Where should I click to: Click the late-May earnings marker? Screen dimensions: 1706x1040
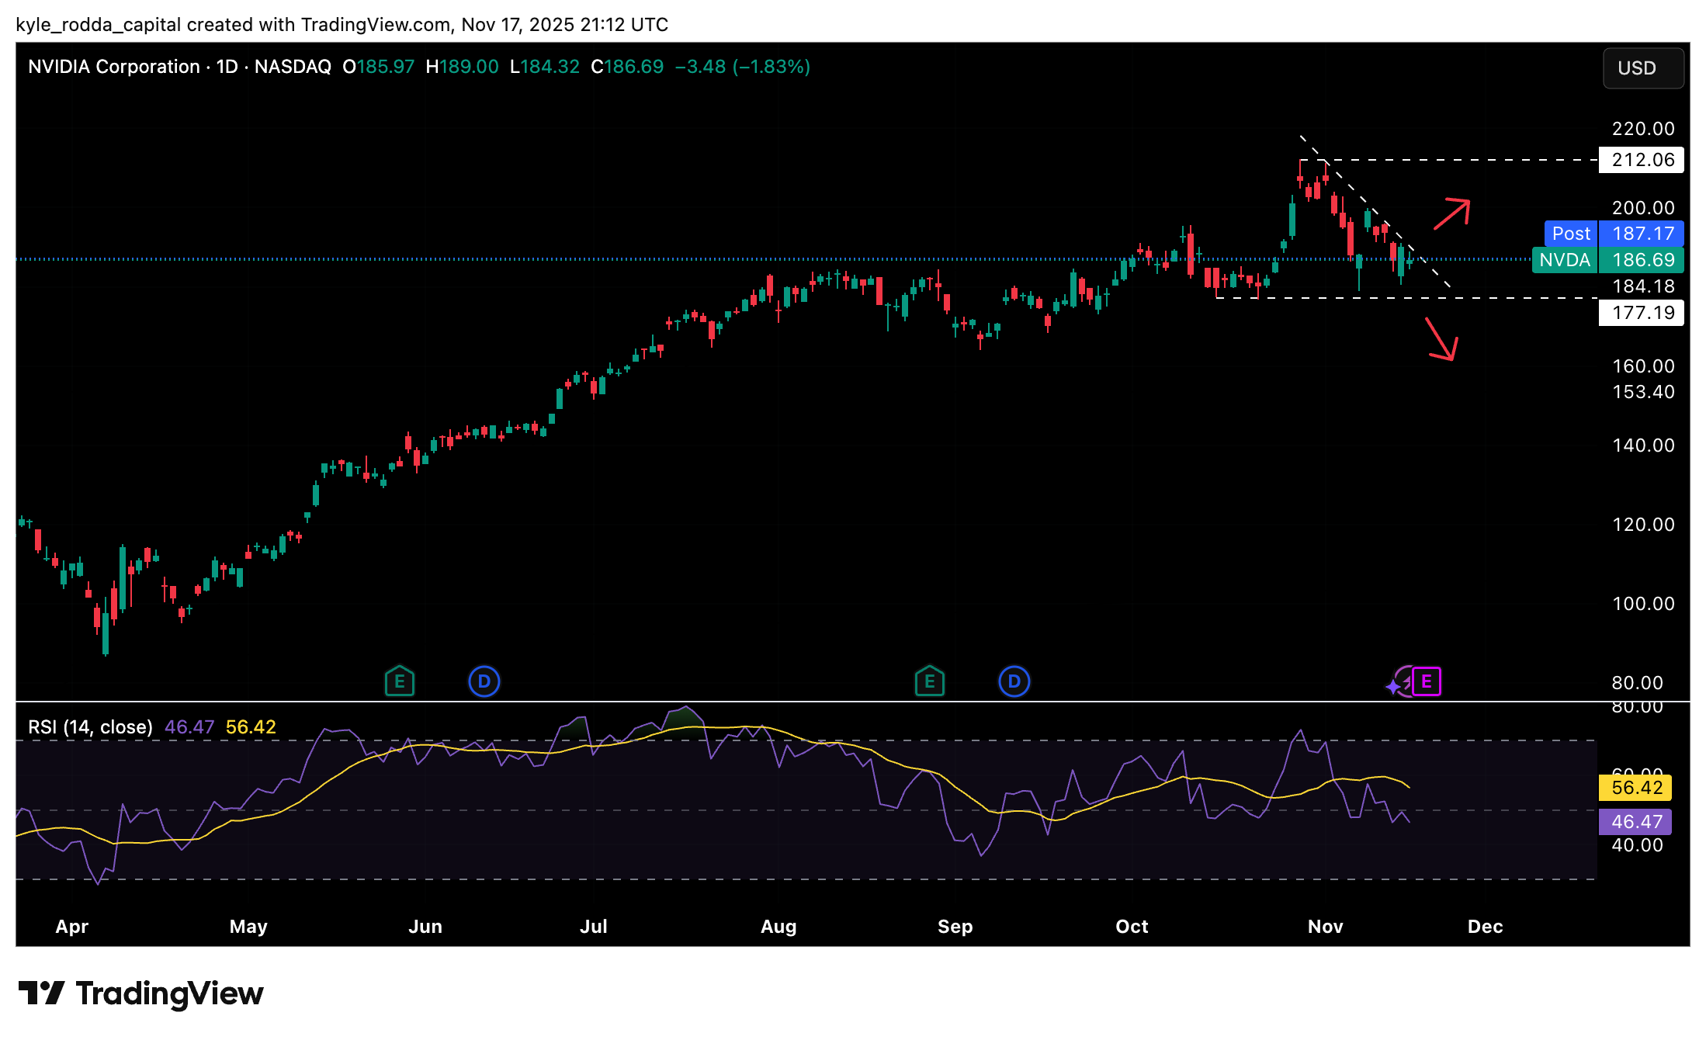coord(399,681)
